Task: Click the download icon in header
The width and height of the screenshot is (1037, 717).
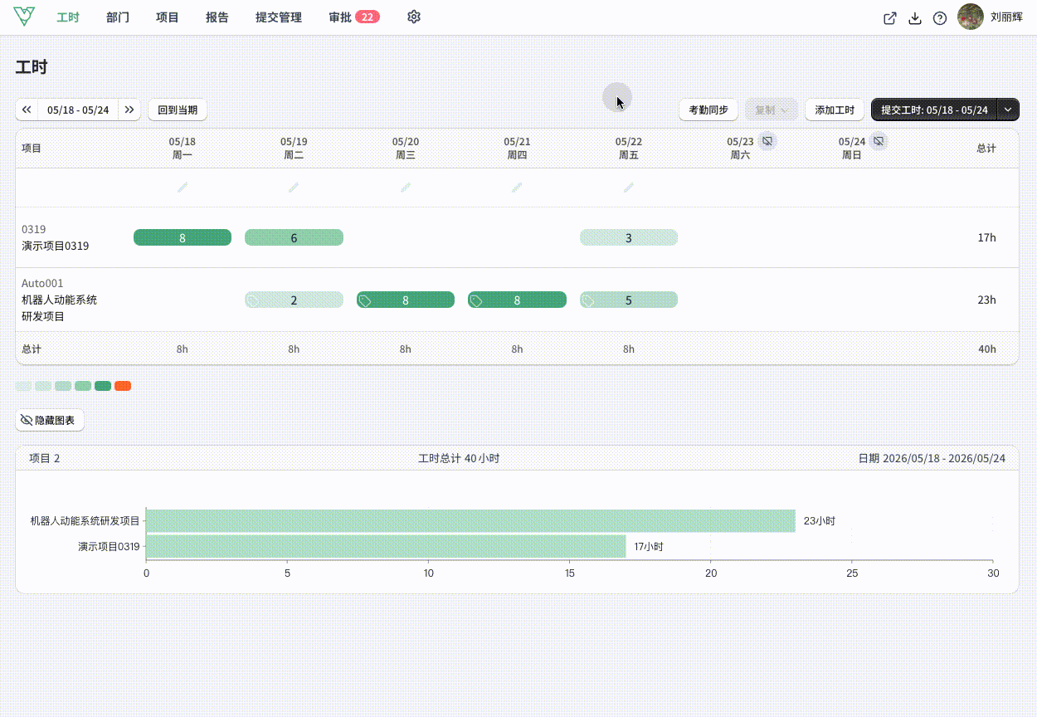Action: pyautogui.click(x=915, y=18)
